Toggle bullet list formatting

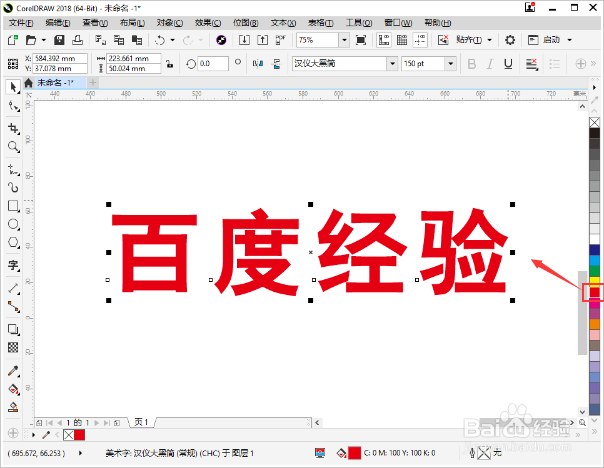point(555,64)
